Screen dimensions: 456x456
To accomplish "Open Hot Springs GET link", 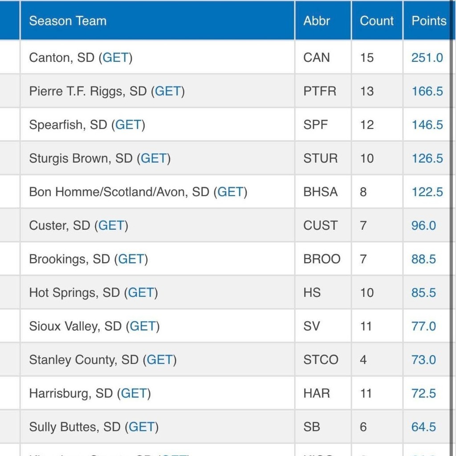I will tap(141, 293).
